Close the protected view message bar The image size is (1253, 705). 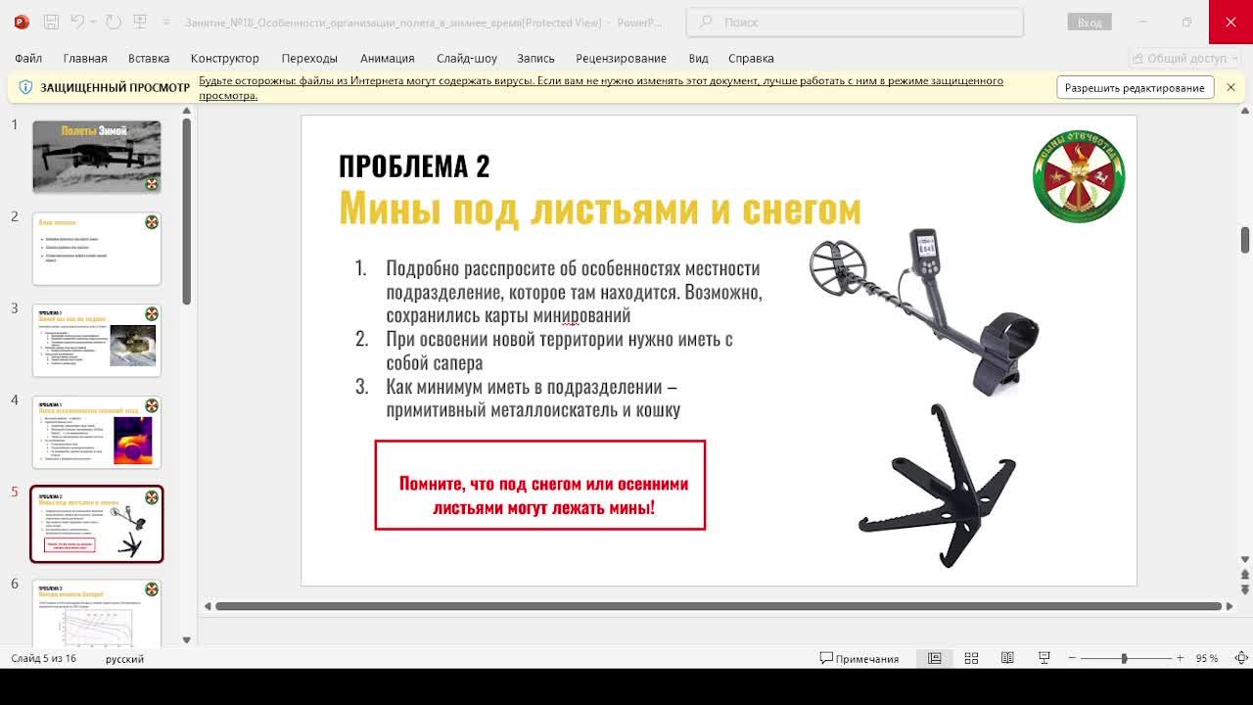tap(1230, 87)
